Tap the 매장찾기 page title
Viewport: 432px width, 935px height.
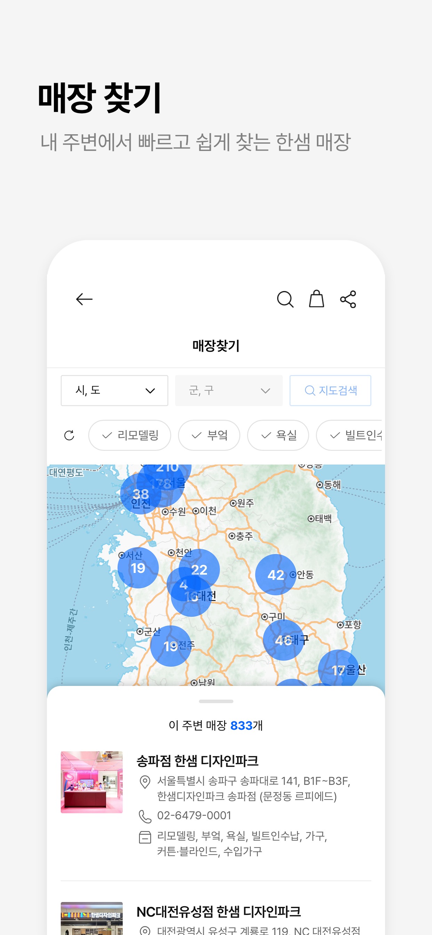(216, 345)
